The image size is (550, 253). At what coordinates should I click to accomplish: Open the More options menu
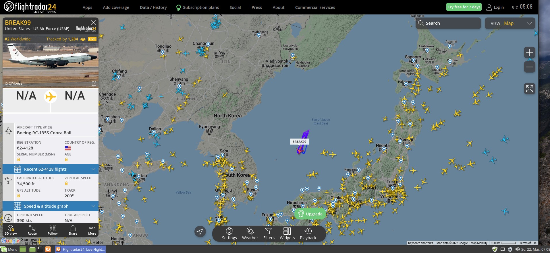(92, 230)
